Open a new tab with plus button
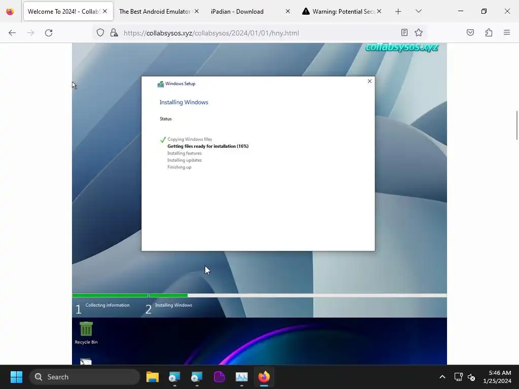The width and height of the screenshot is (519, 389). pos(398,12)
